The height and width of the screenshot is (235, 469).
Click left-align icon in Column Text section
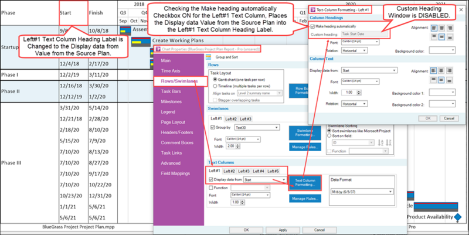[434, 70]
